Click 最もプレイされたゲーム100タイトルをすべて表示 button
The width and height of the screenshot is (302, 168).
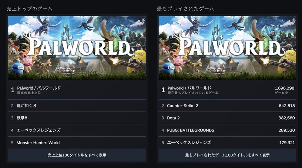click(x=227, y=155)
